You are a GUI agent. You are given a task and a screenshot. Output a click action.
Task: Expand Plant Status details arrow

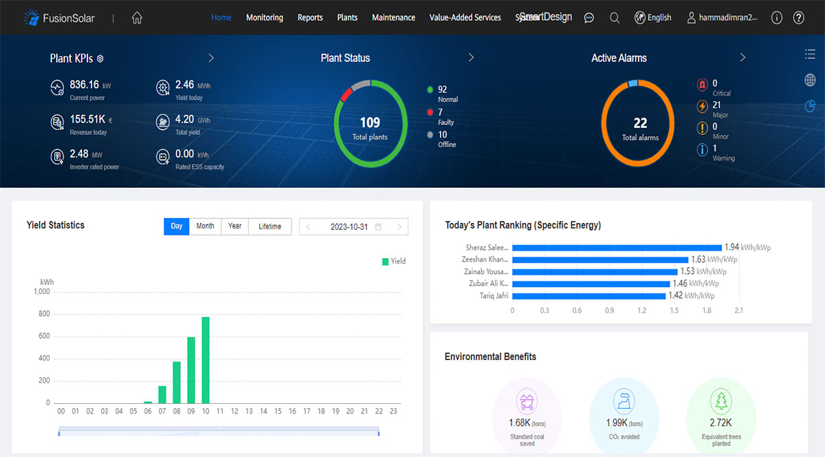[x=471, y=58]
